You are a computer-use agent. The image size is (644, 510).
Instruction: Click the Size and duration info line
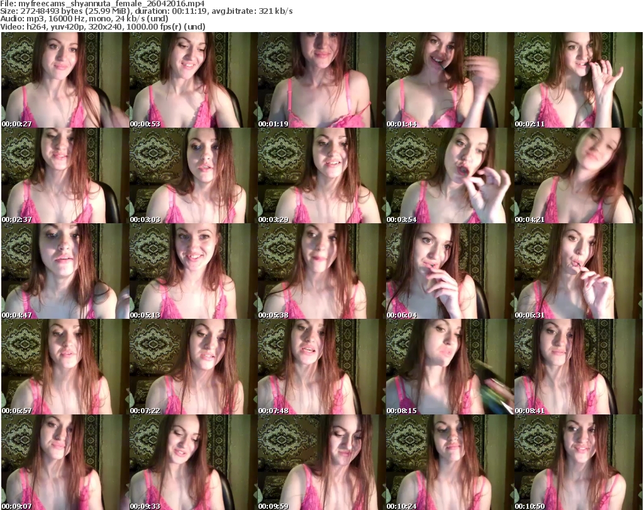tap(147, 11)
